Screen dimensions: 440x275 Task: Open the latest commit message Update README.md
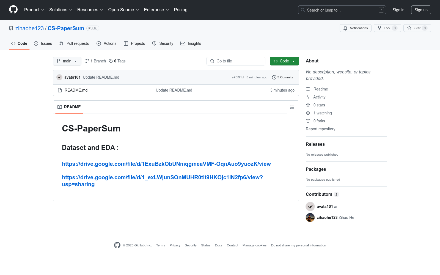pyautogui.click(x=101, y=77)
